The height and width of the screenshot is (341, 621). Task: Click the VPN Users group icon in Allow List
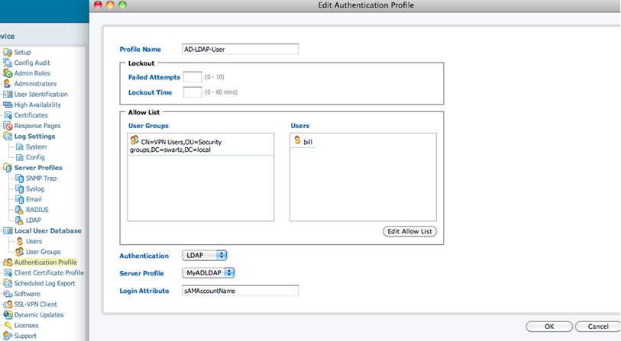click(x=134, y=140)
